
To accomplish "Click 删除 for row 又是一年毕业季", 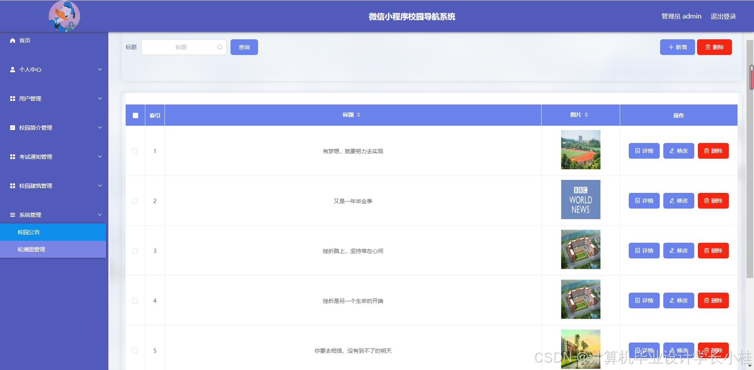I will (x=713, y=201).
